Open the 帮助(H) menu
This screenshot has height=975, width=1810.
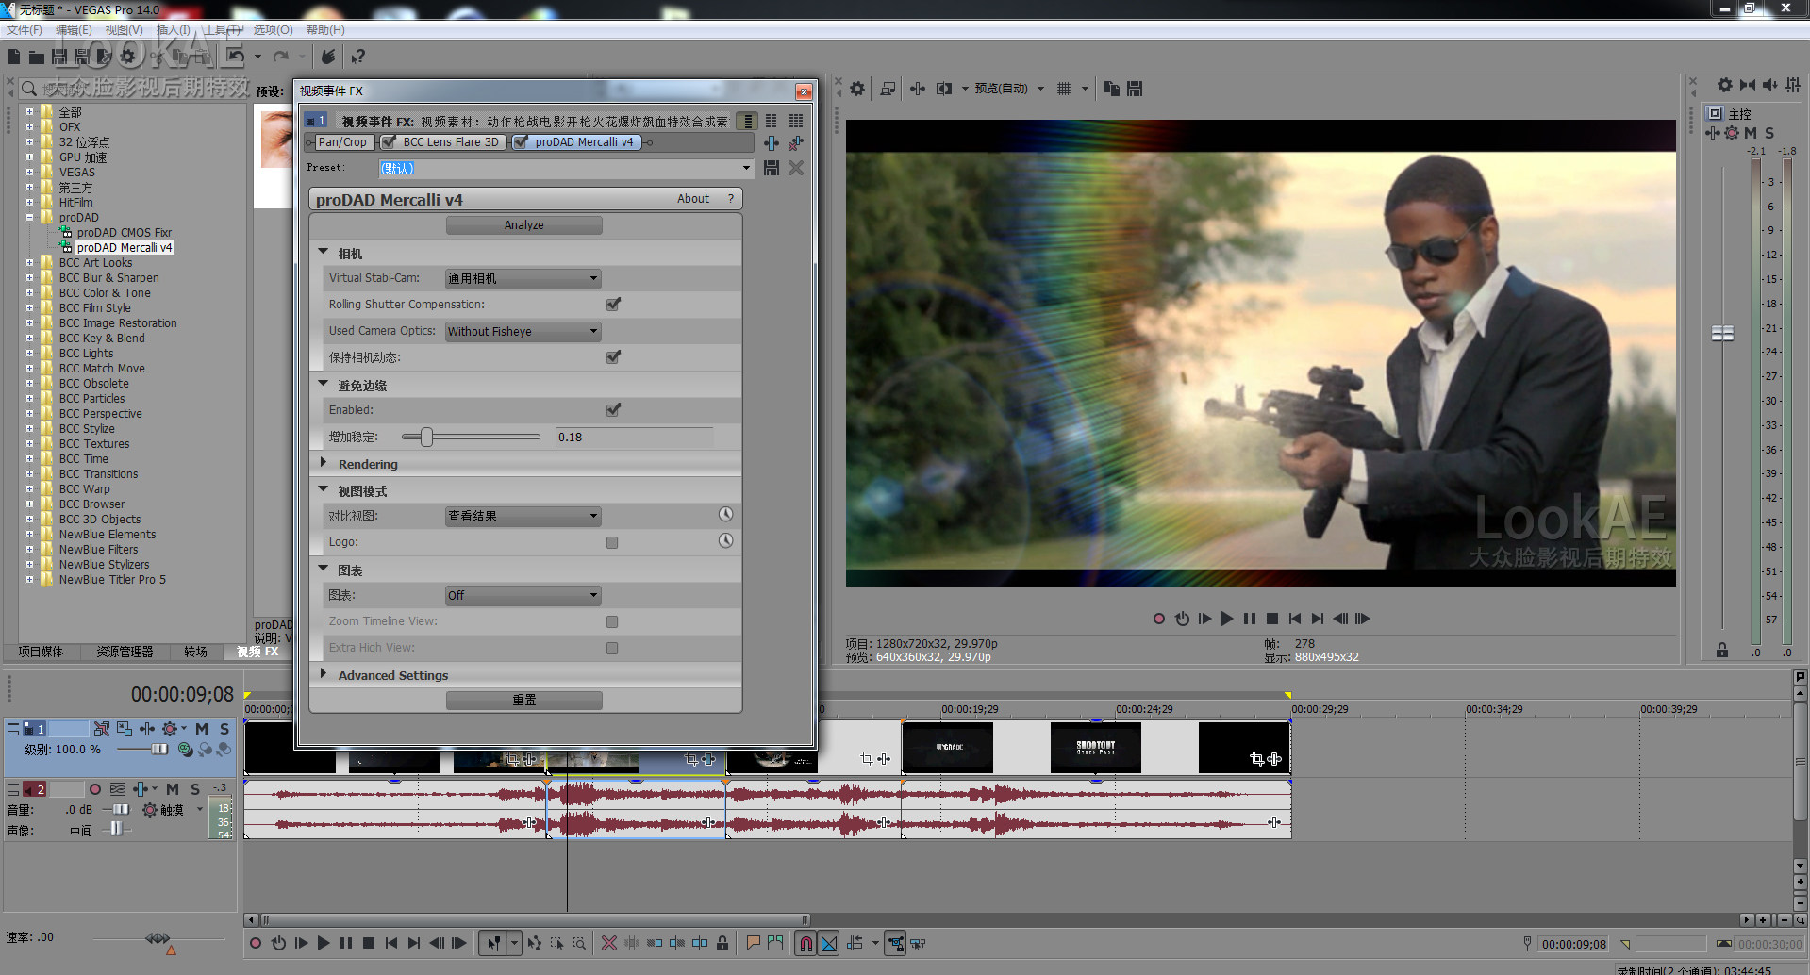[x=325, y=30]
